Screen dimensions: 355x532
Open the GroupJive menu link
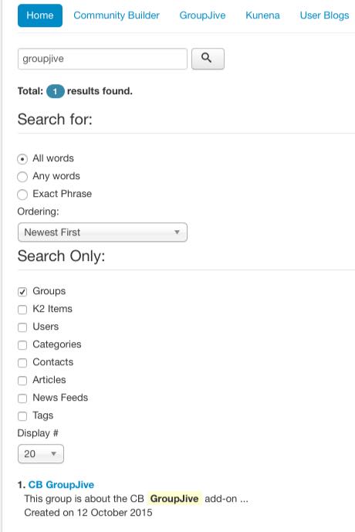click(202, 15)
